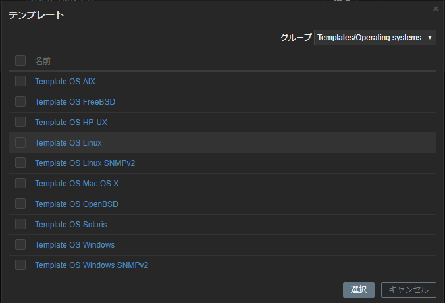This screenshot has height=303, width=445.
Task: Select the Template OS Linux SNMPv2 checkbox
Action: point(20,163)
